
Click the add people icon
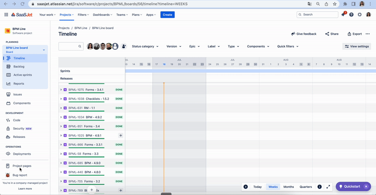point(124,46)
